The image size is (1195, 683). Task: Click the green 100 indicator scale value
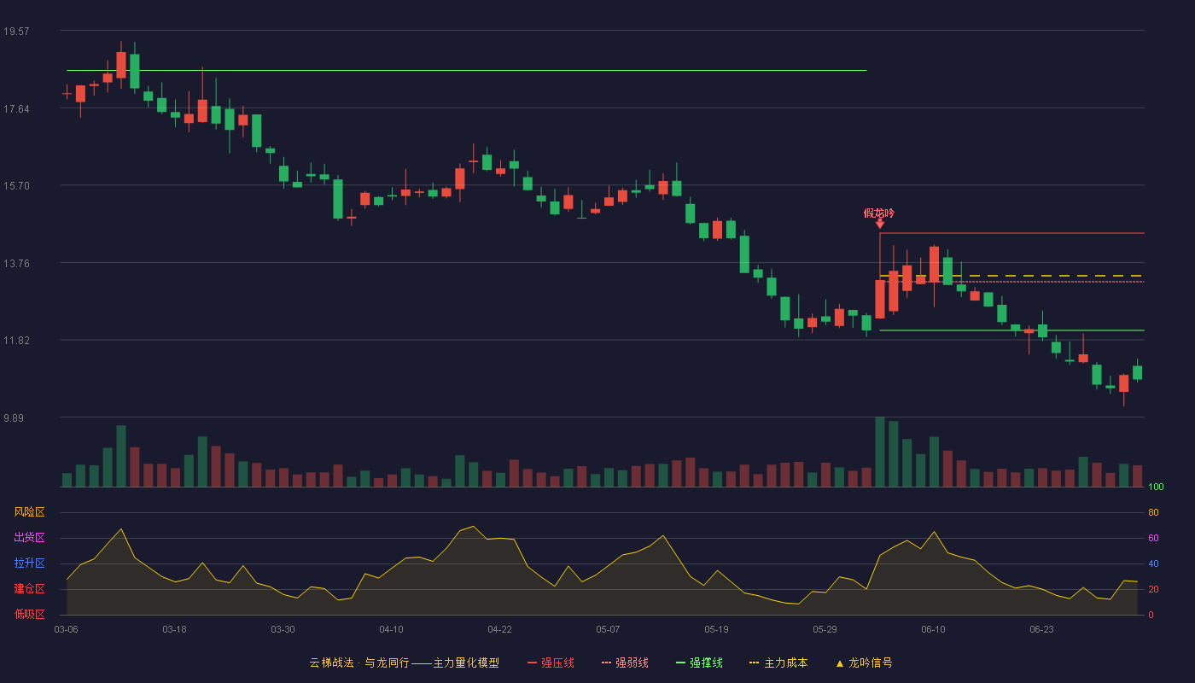tap(1156, 487)
